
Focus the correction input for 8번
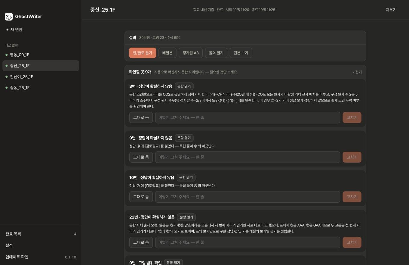click(x=248, y=117)
